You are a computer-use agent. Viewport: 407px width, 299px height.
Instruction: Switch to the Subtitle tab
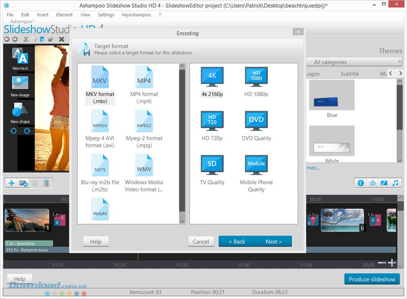tap(350, 74)
